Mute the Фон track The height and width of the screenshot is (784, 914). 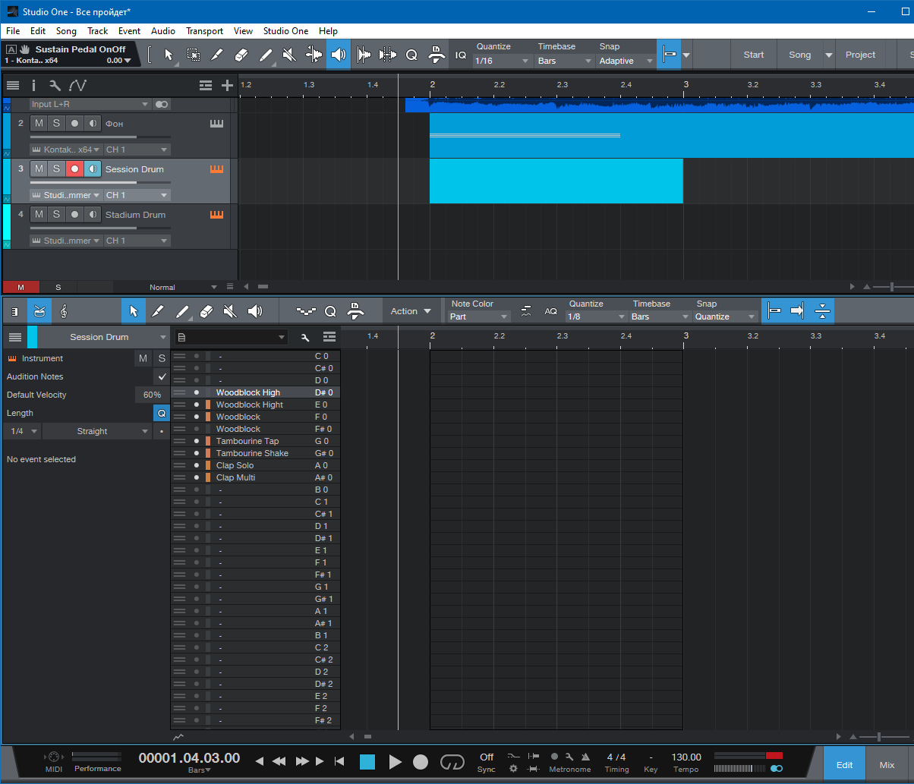[39, 123]
